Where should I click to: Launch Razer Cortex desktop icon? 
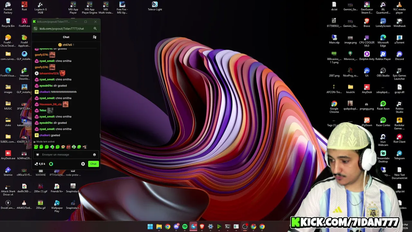[x=383, y=122]
